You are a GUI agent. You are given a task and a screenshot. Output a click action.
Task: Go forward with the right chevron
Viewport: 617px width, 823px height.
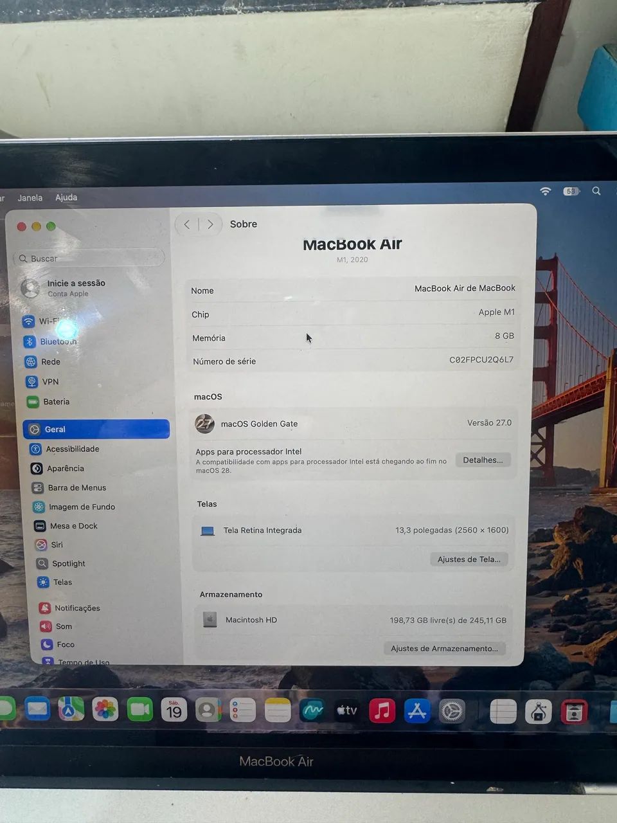210,224
